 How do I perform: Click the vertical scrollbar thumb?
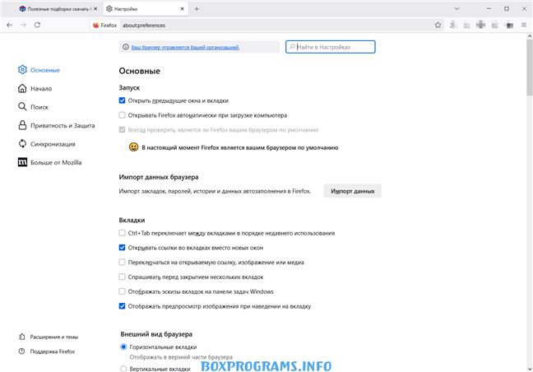click(530, 67)
